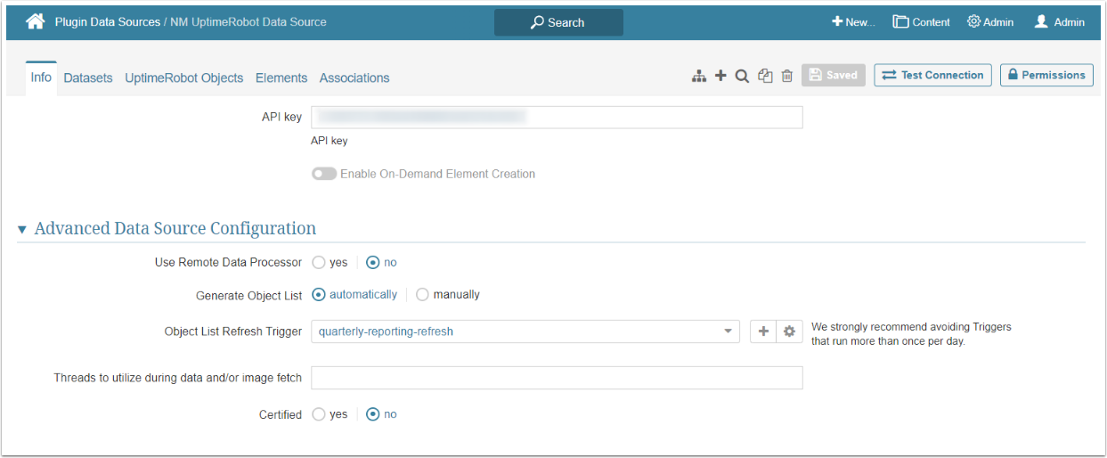Click the Saved button
1107x458 pixels.
834,75
